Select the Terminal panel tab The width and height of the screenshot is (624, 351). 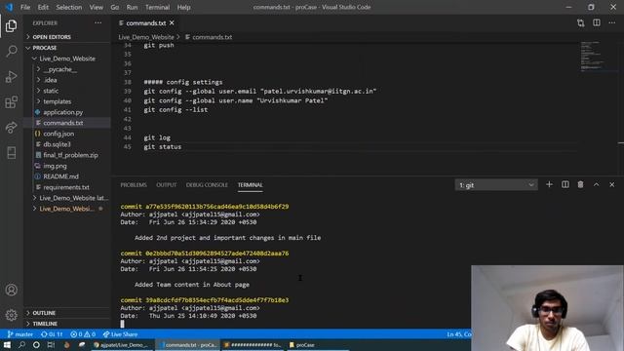pyautogui.click(x=251, y=185)
